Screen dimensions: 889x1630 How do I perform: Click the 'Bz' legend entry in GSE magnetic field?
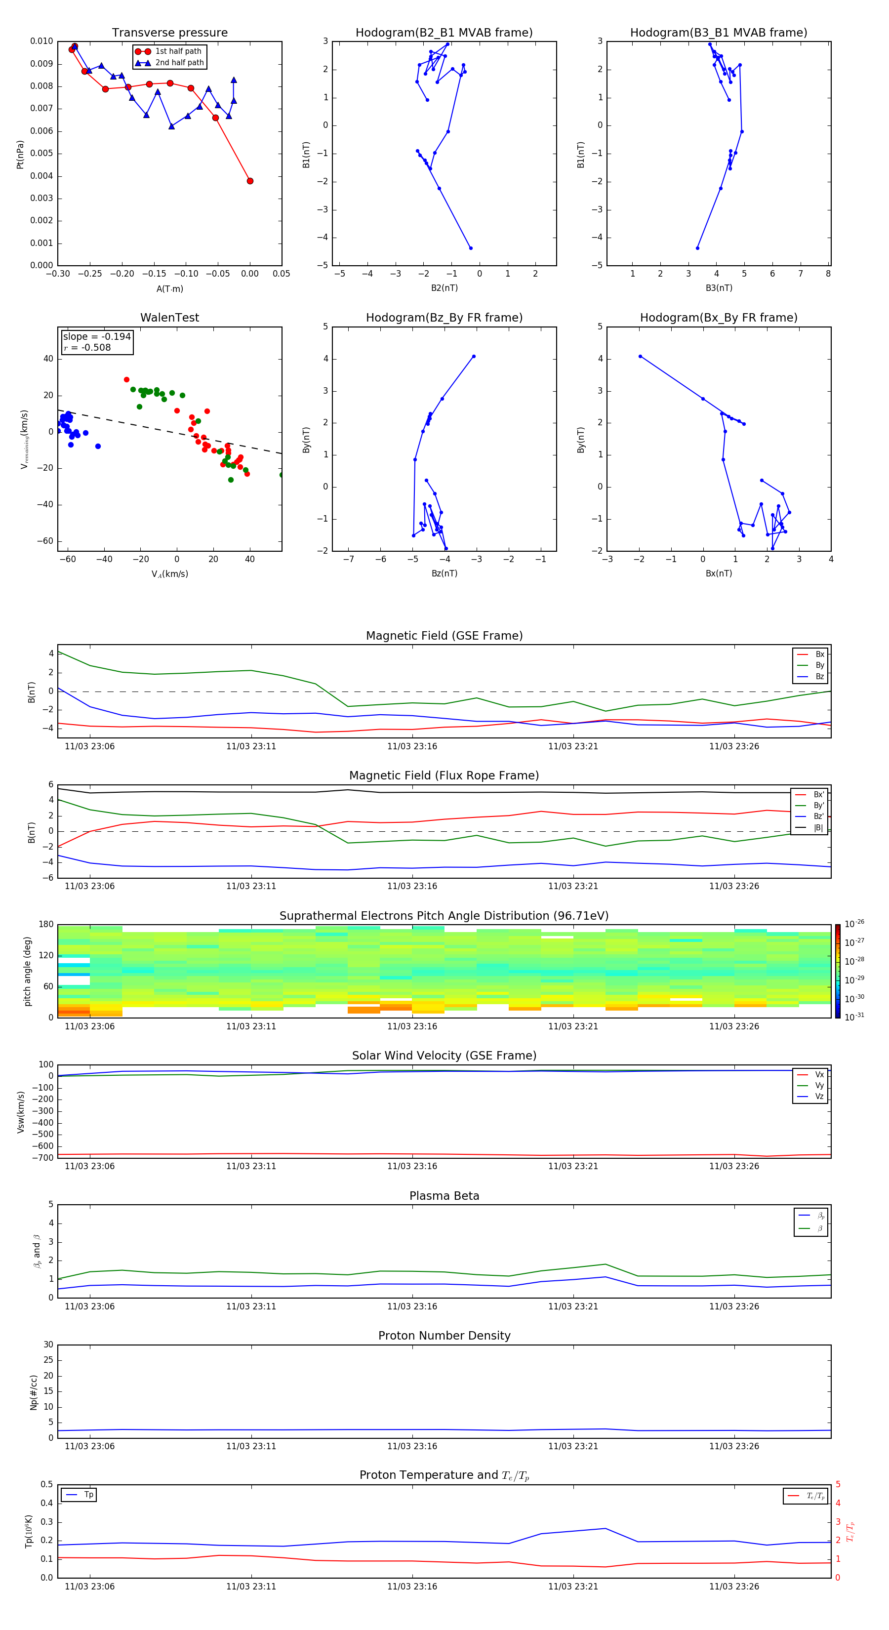pyautogui.click(x=811, y=677)
